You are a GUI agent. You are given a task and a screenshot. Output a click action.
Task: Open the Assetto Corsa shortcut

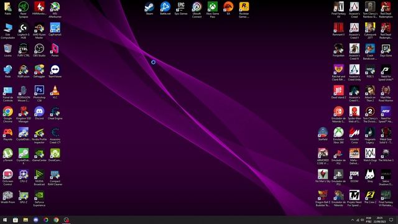tap(354, 136)
